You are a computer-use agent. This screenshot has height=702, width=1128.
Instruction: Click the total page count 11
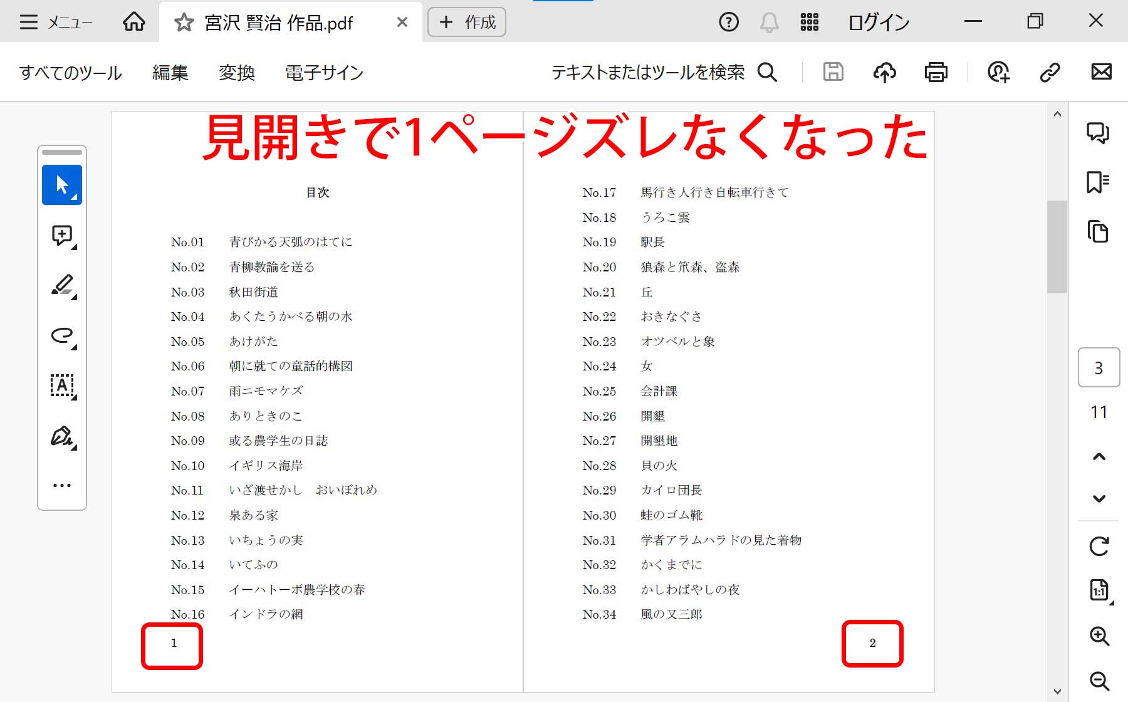click(x=1099, y=412)
